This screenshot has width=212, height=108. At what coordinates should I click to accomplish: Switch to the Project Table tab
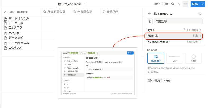[x=69, y=4]
